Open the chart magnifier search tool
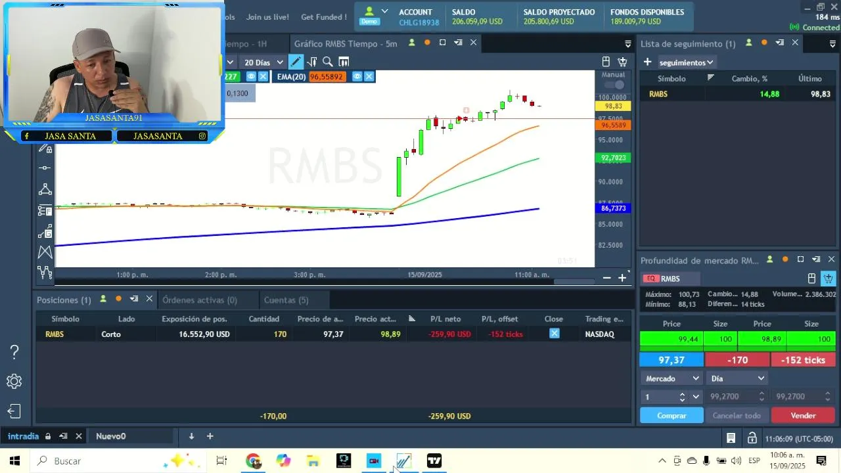 327,62
